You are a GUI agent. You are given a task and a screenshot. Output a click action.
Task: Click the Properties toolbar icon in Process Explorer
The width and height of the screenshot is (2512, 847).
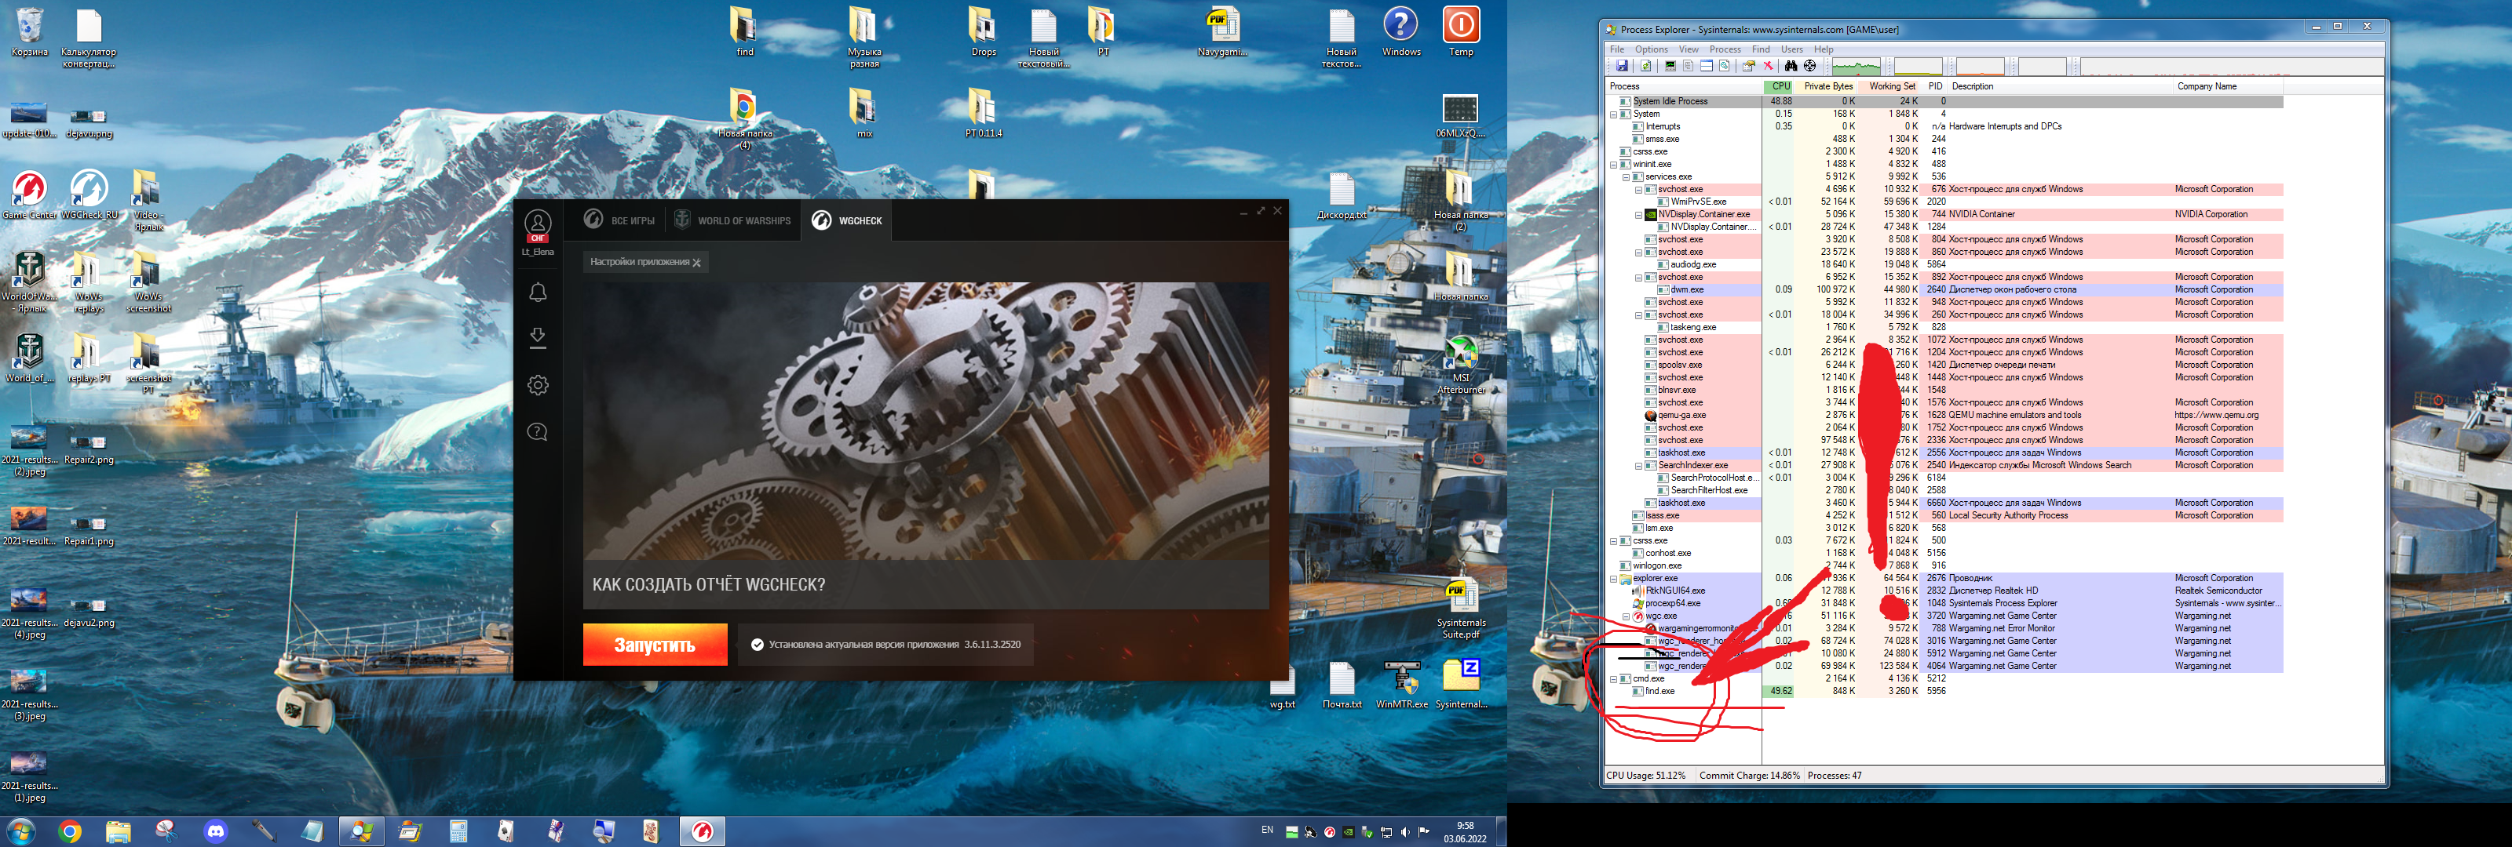(1748, 67)
